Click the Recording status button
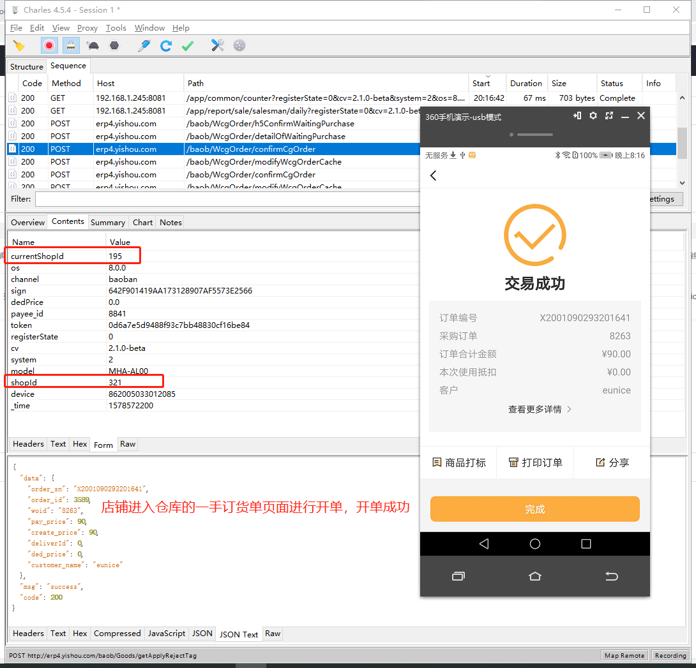696x668 pixels. click(x=670, y=656)
